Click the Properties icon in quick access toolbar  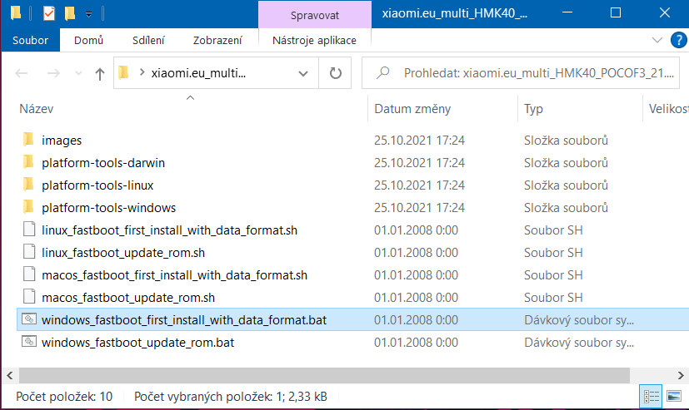[49, 13]
